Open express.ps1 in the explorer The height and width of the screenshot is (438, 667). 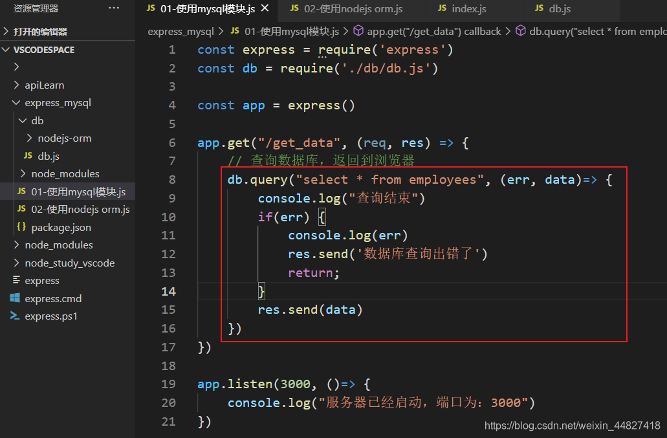[x=51, y=316]
